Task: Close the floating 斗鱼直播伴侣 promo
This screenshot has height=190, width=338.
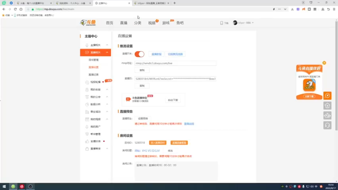Action: 324,63
